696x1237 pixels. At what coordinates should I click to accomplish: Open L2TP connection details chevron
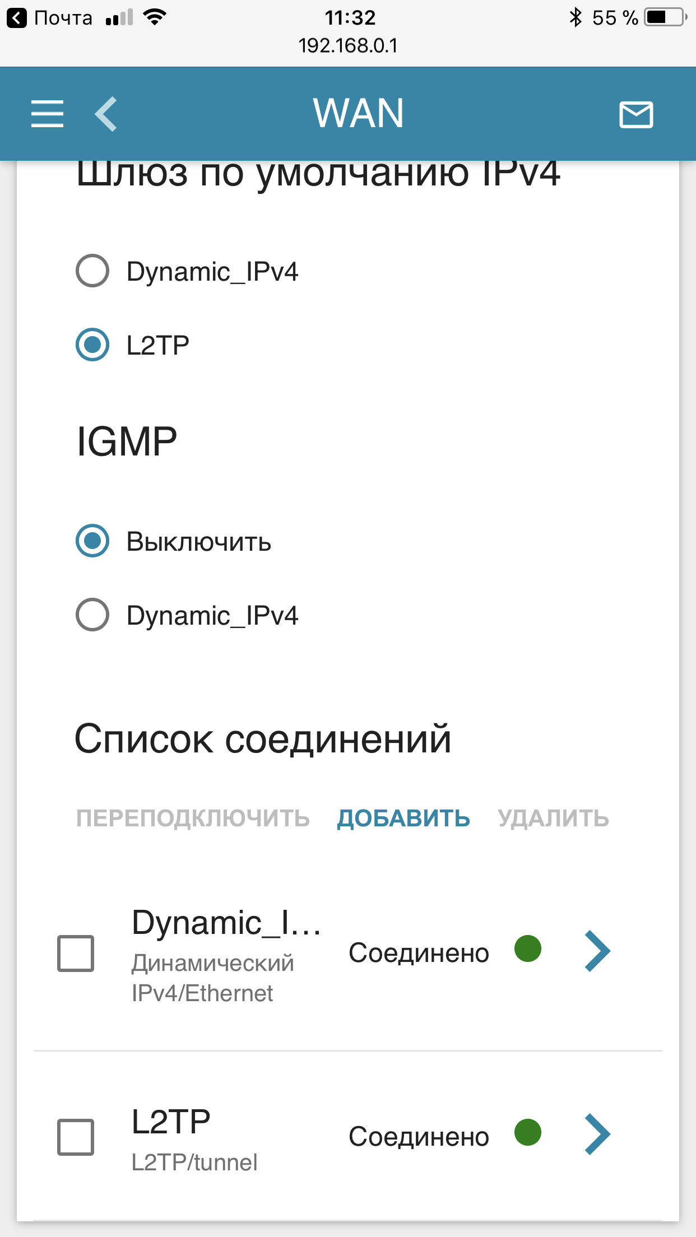[597, 1134]
